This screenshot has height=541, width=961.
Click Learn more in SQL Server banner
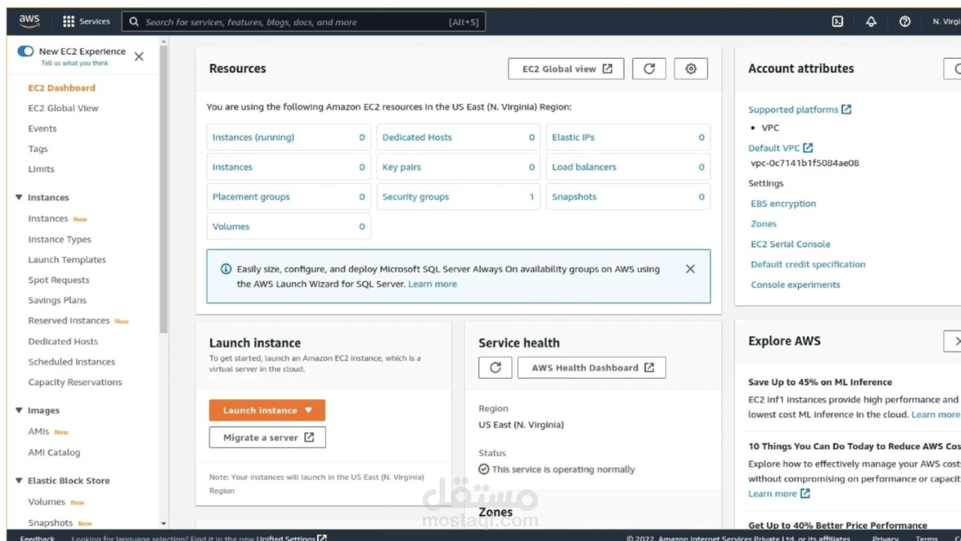click(432, 284)
